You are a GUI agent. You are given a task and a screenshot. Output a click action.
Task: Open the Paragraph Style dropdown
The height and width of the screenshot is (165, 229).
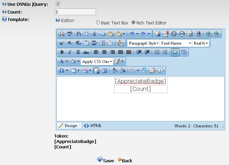point(144,43)
